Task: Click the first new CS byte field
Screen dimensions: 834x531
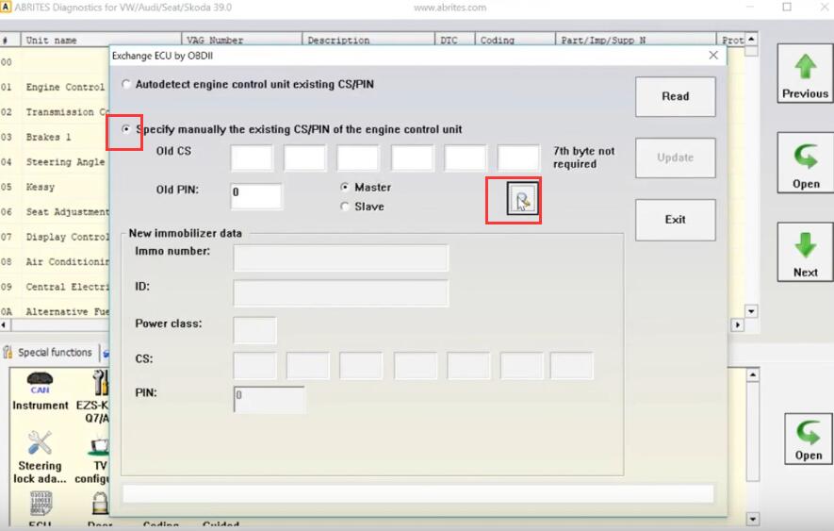Action: pyautogui.click(x=254, y=365)
